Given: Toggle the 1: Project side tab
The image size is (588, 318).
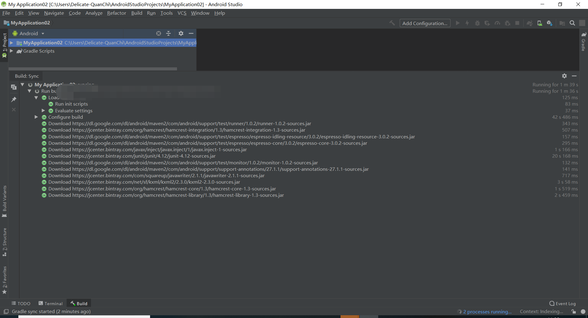Looking at the screenshot, I should pos(4,45).
